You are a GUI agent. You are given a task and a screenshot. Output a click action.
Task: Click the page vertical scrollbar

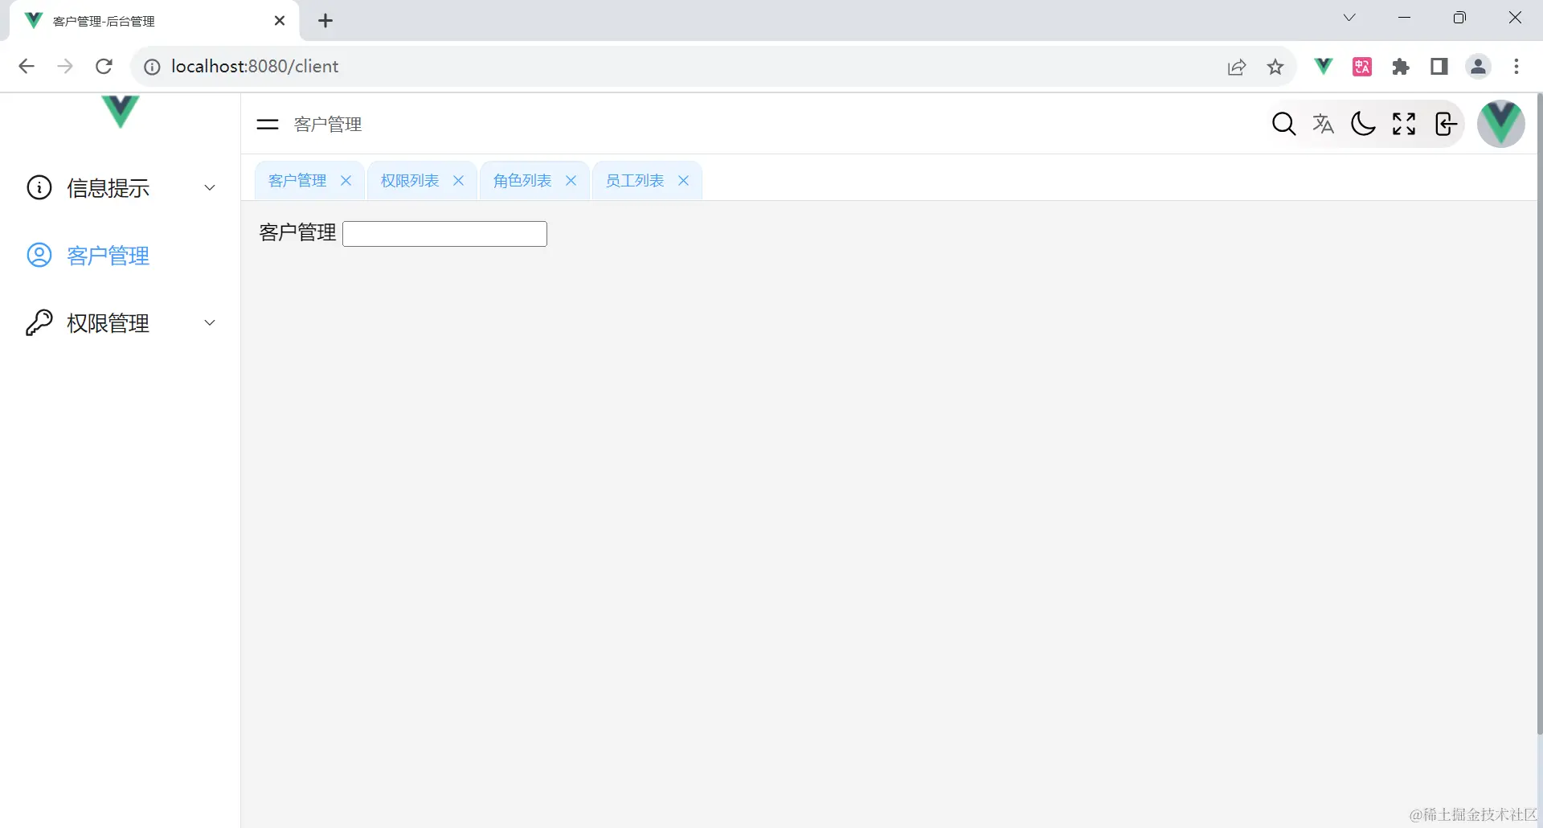coord(1539,414)
